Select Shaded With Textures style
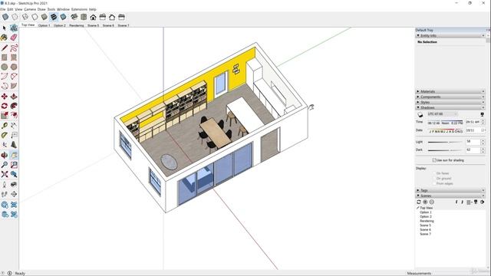The image size is (491, 276). (54, 17)
